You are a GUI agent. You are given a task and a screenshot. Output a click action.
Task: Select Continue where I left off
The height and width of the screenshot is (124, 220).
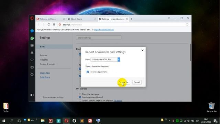point(80,97)
